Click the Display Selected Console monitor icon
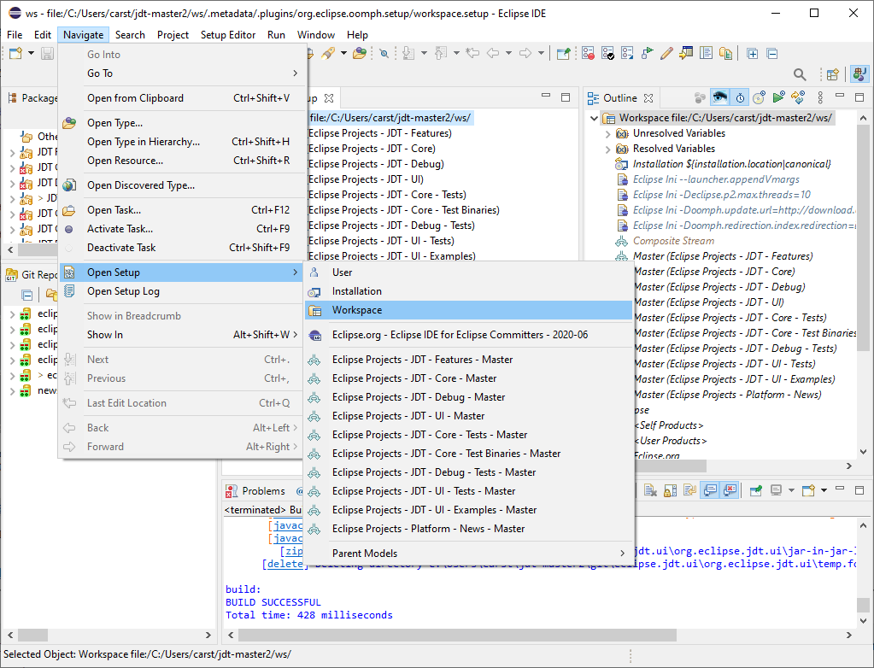 click(x=776, y=490)
